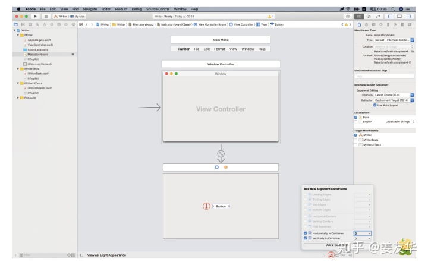This screenshot has width=428, height=265.
Task: Toggle the document outline button in canvas bar
Action: [x=81, y=255]
